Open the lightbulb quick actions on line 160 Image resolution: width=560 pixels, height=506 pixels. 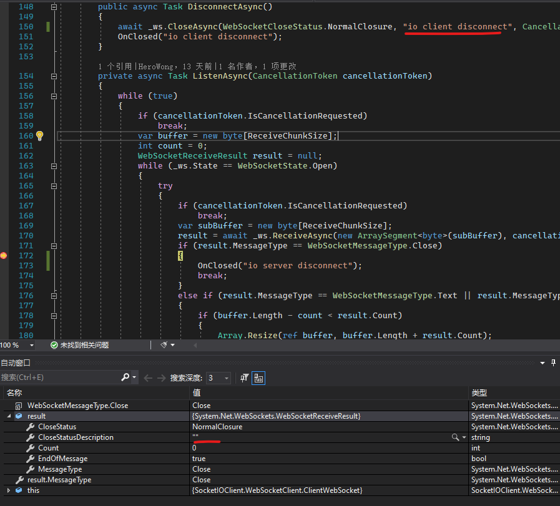(39, 135)
